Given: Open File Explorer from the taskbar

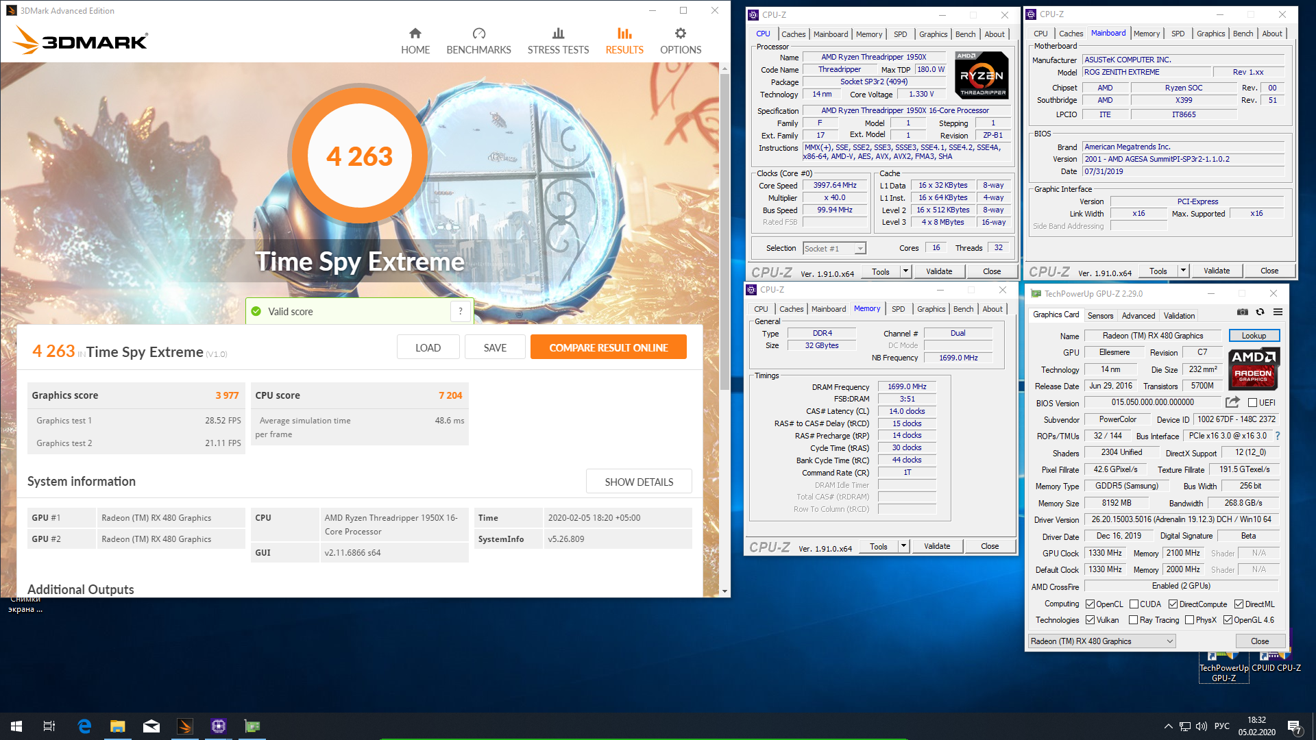Looking at the screenshot, I should tap(118, 726).
